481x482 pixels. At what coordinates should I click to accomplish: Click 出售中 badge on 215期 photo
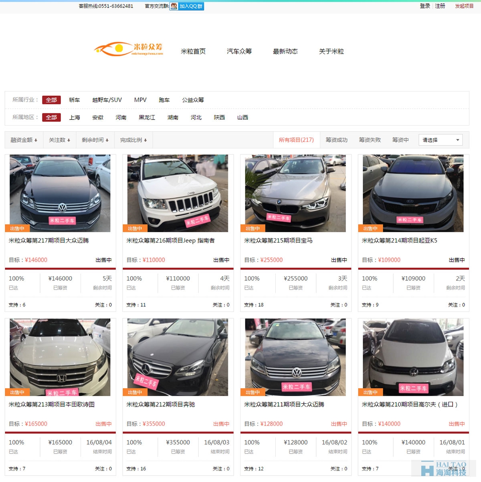tap(253, 228)
